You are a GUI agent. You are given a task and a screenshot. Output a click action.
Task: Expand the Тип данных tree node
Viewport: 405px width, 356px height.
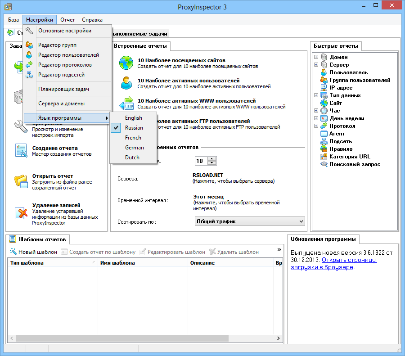click(x=316, y=95)
